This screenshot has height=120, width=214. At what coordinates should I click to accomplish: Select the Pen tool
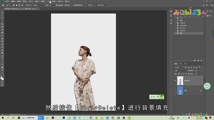coord(2,56)
